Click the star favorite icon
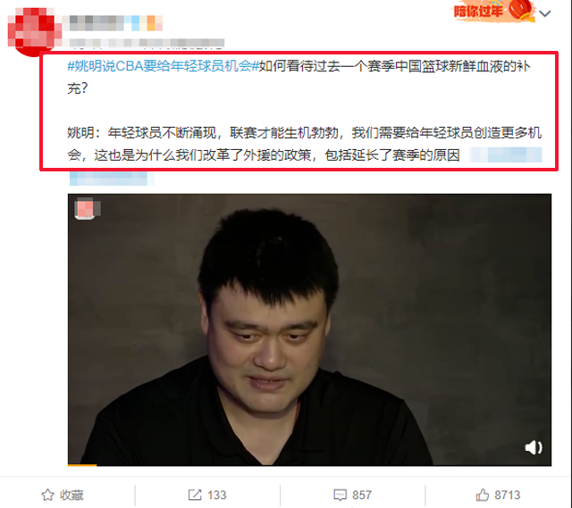This screenshot has width=572, height=508. 47,495
